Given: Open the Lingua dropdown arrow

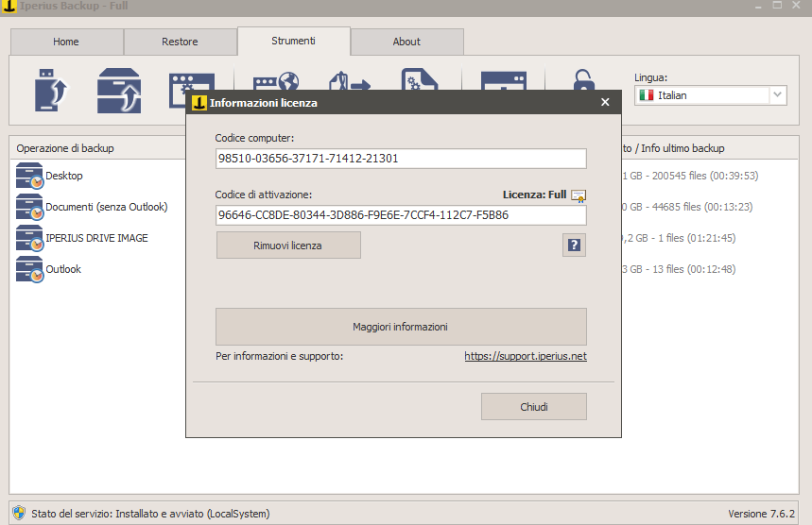Looking at the screenshot, I should (777, 95).
